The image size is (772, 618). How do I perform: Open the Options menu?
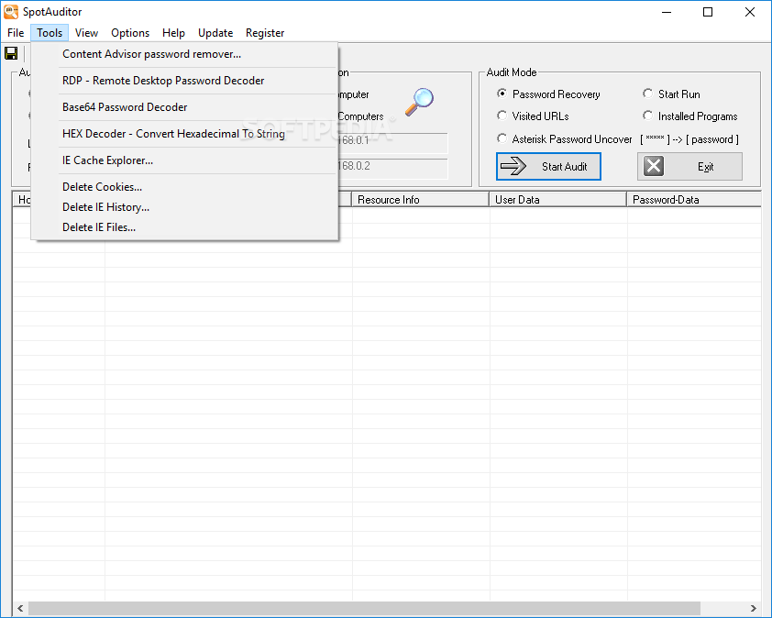tap(130, 33)
